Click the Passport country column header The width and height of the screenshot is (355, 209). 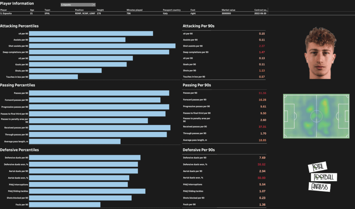(172, 10)
